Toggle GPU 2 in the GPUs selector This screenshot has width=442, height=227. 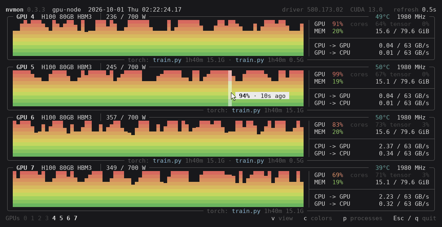click(40, 218)
